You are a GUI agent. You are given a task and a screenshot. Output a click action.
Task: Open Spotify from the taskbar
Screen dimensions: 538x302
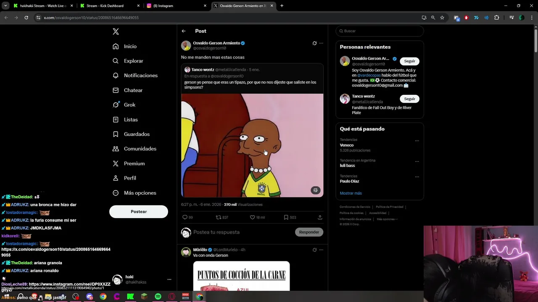[x=158, y=297]
